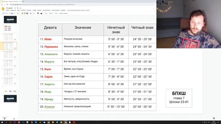Image resolution: width=221 pixels, height=124 pixels.
Task: Click the Add comment icon
Action: point(38,13)
